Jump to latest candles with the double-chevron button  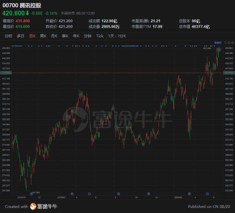[219, 50]
